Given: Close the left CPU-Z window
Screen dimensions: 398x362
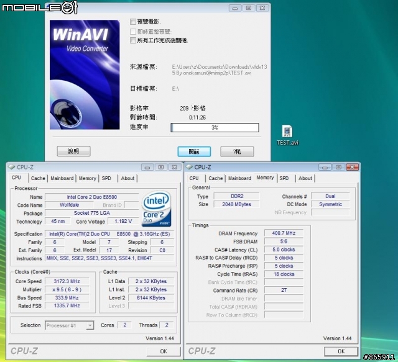Looking at the screenshot, I should tap(175, 167).
